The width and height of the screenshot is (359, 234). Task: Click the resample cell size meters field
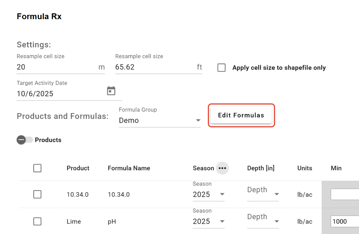point(56,67)
